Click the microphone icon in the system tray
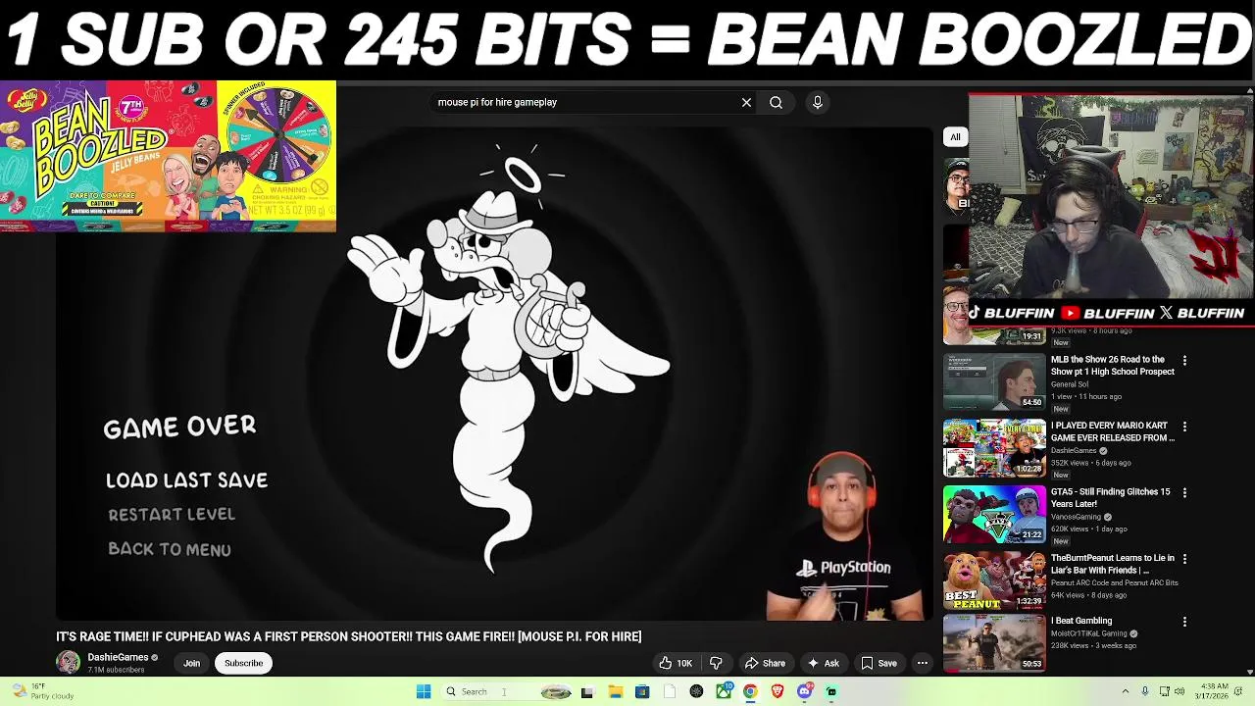 click(1144, 692)
